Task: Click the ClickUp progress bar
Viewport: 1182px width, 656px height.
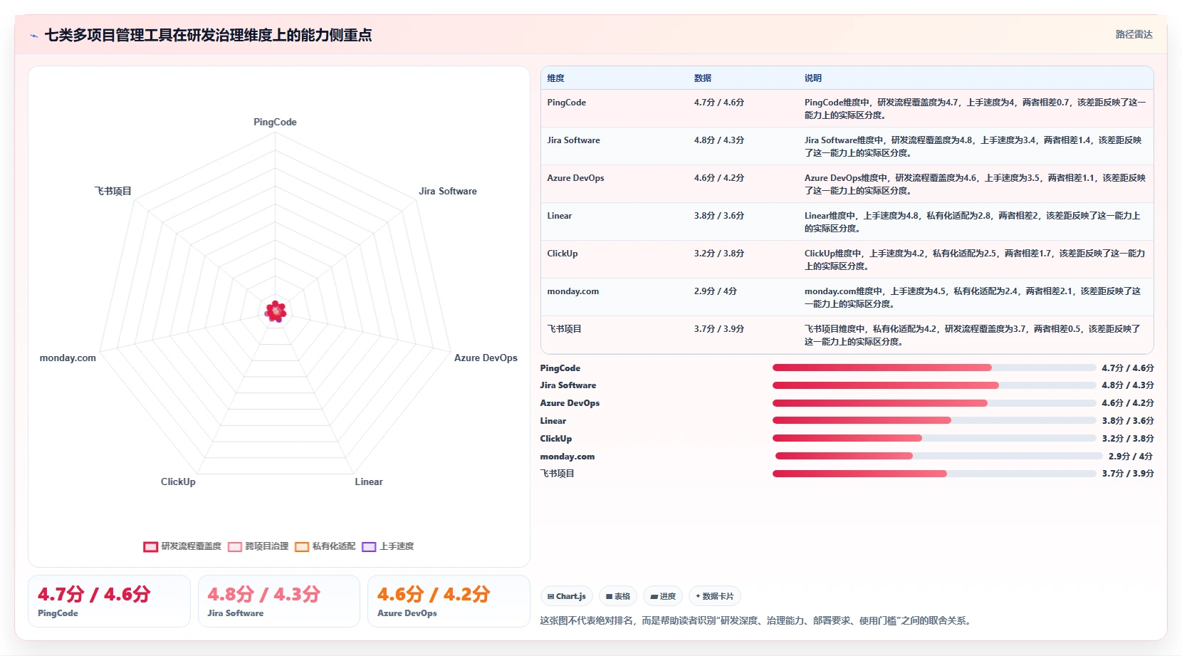Action: tap(934, 438)
